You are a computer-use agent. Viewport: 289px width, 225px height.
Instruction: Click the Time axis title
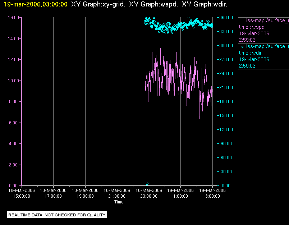(x=119, y=202)
